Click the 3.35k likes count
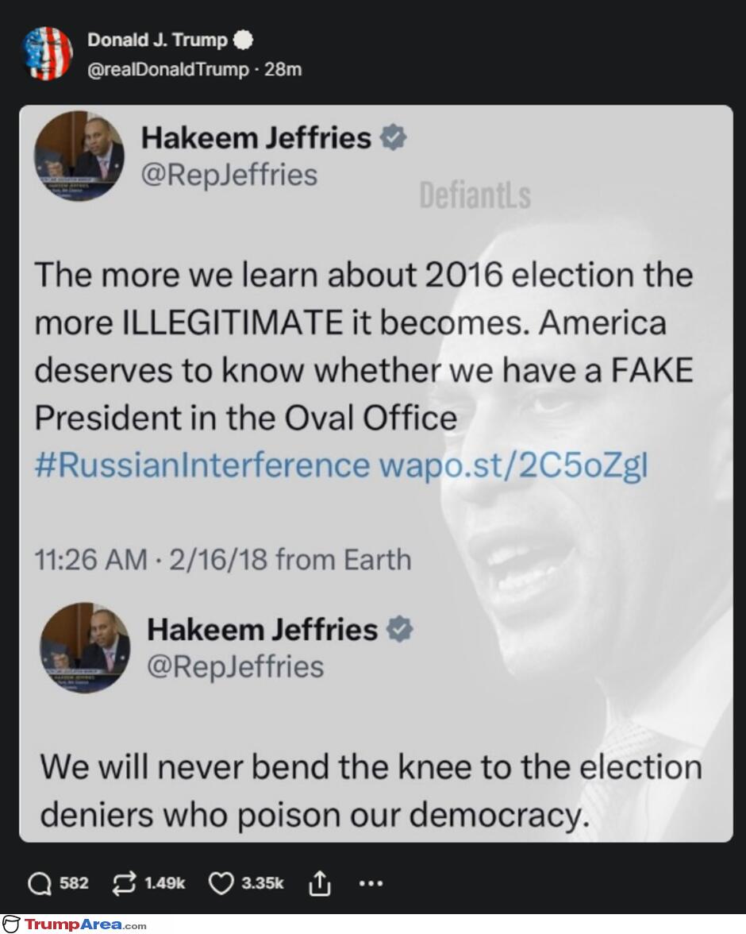 263,883
